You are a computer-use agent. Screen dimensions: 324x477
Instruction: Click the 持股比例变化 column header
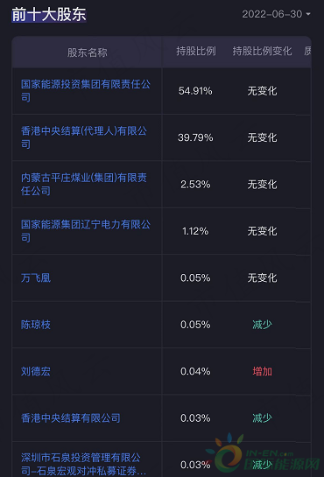coord(262,51)
